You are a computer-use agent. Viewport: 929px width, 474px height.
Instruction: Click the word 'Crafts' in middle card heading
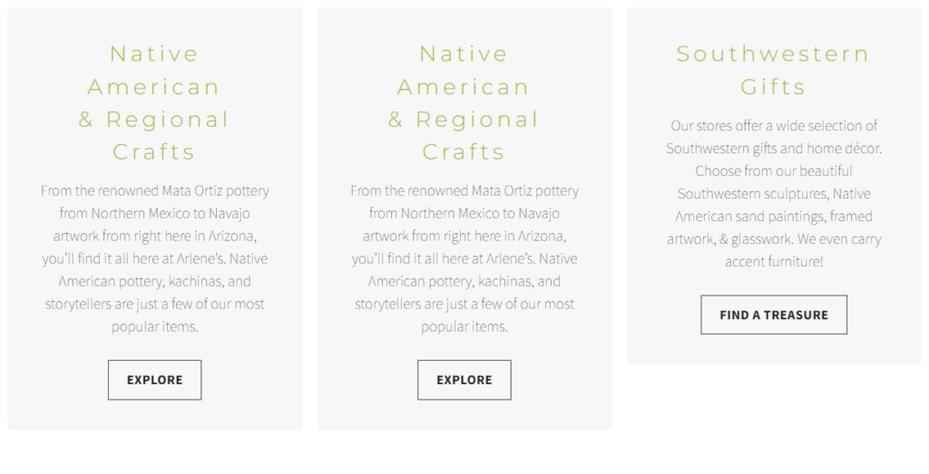pyautogui.click(x=464, y=151)
